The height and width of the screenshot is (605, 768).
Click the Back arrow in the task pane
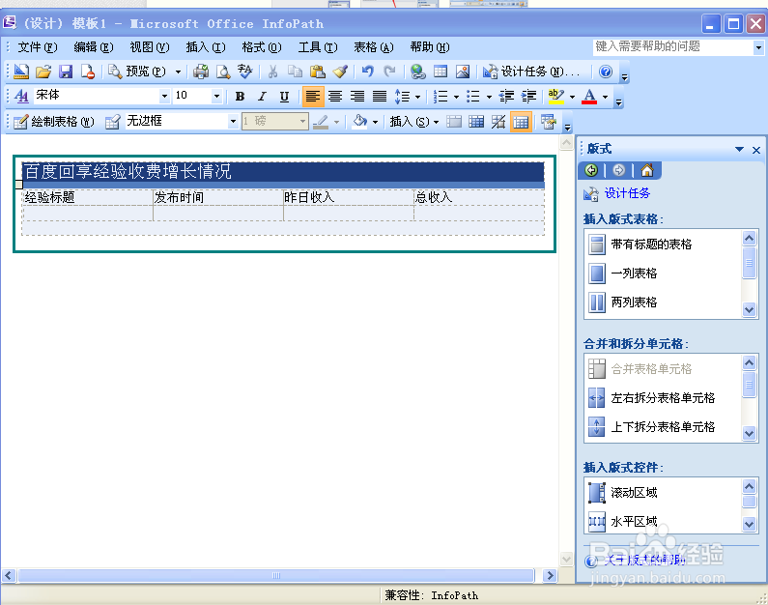[x=591, y=170]
